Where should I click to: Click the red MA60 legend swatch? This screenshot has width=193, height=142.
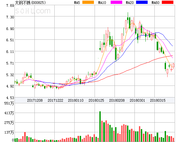click(168, 2)
